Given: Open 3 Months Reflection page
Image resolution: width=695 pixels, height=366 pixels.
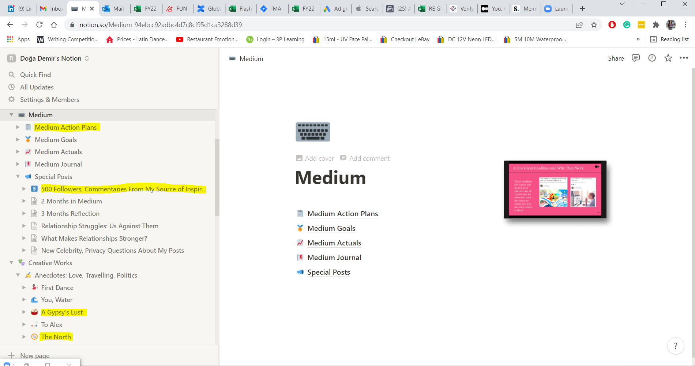Looking at the screenshot, I should 70,213.
